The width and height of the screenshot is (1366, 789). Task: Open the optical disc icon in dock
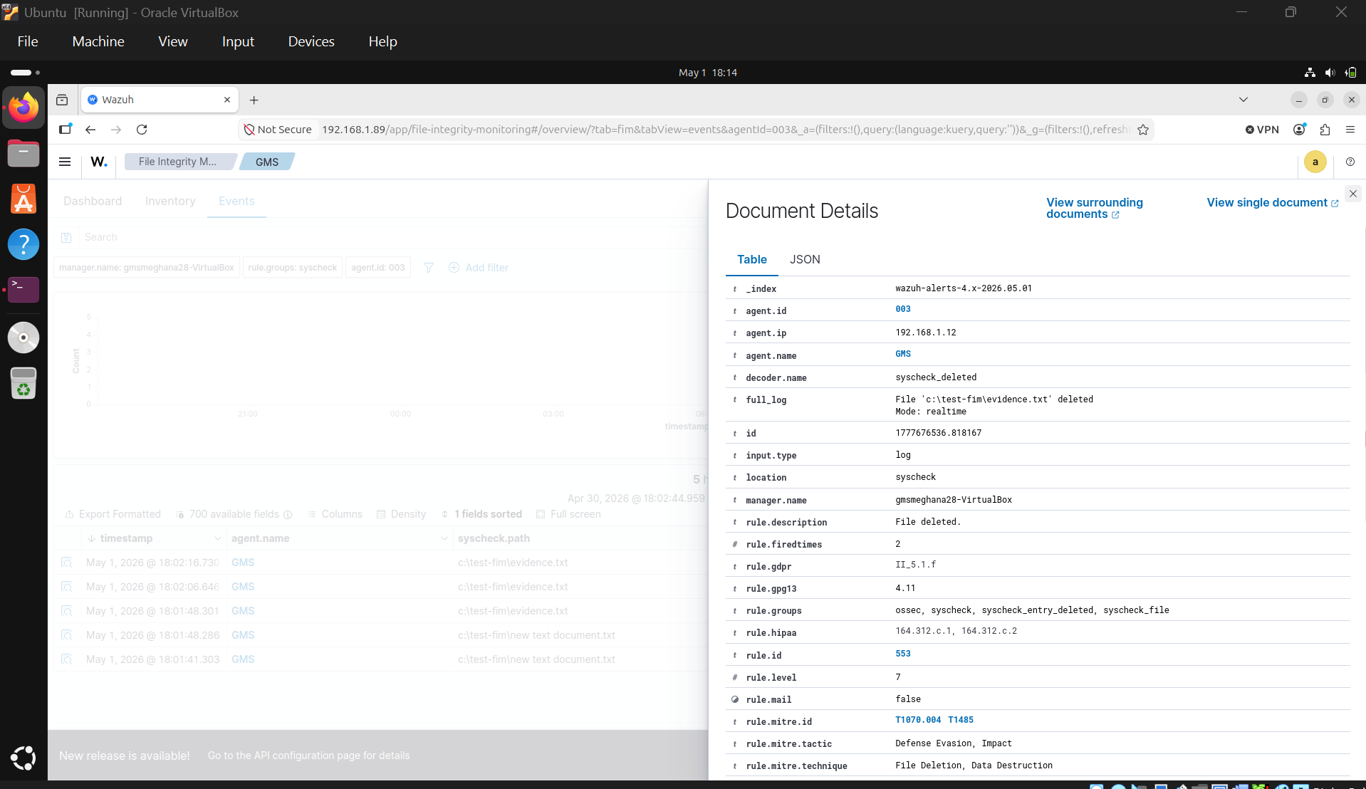pyautogui.click(x=24, y=338)
